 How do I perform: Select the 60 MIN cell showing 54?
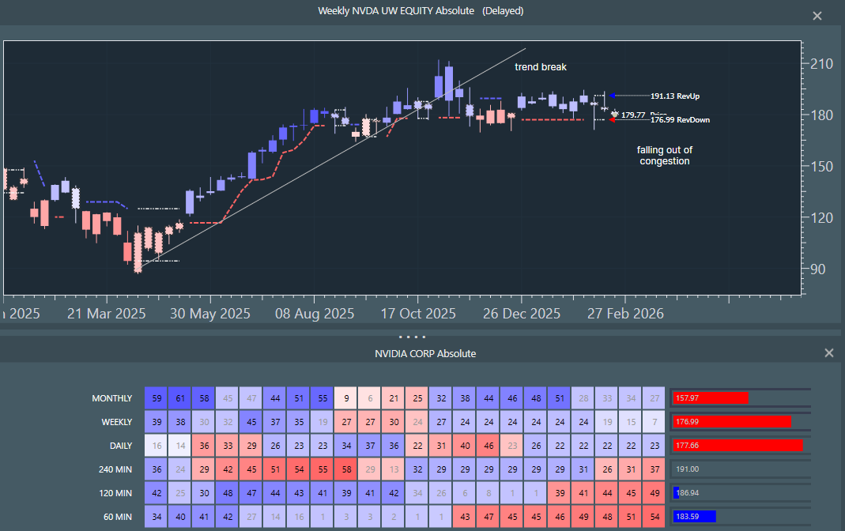654,517
